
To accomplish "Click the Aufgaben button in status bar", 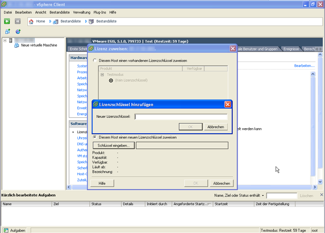I will (15, 230).
